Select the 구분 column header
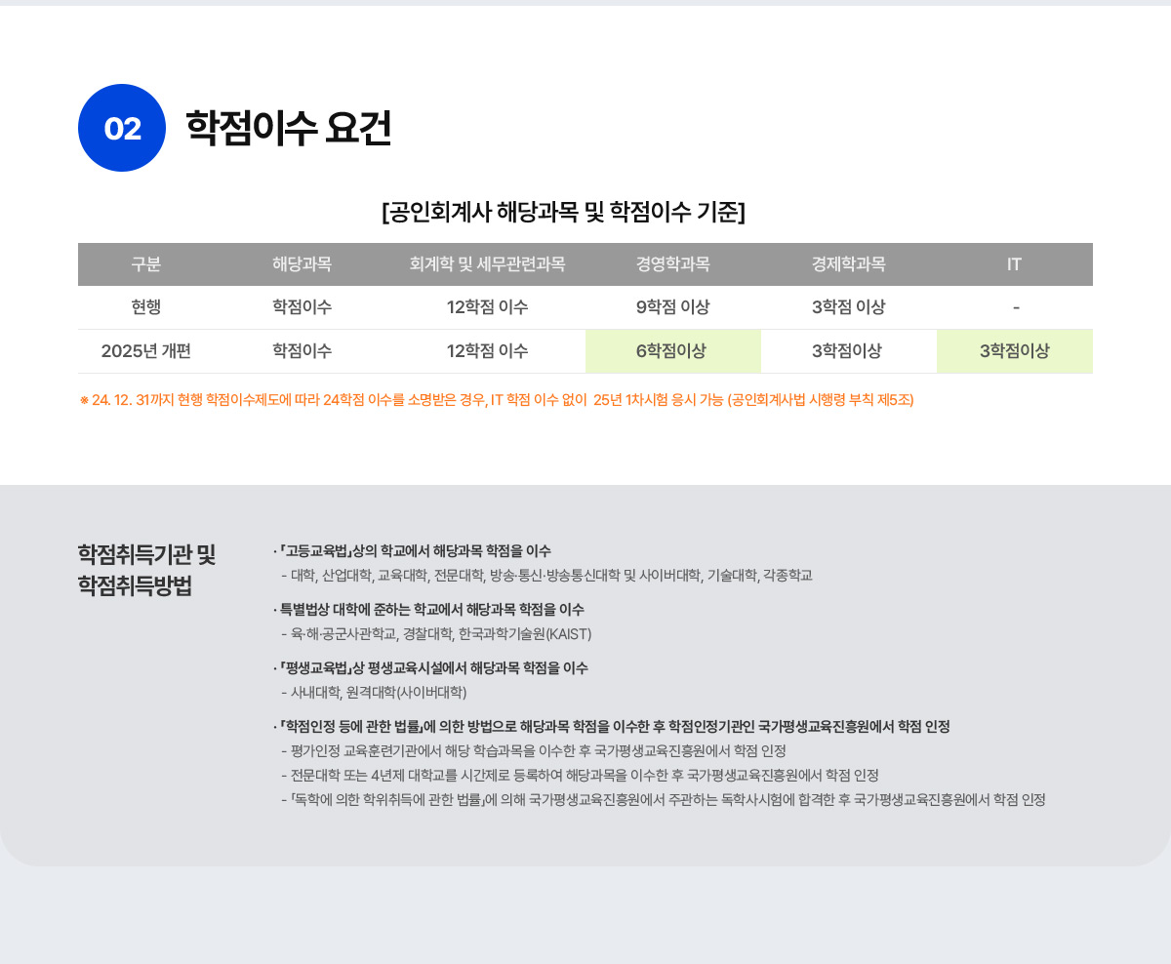Image resolution: width=1171 pixels, height=964 pixels. tap(146, 264)
